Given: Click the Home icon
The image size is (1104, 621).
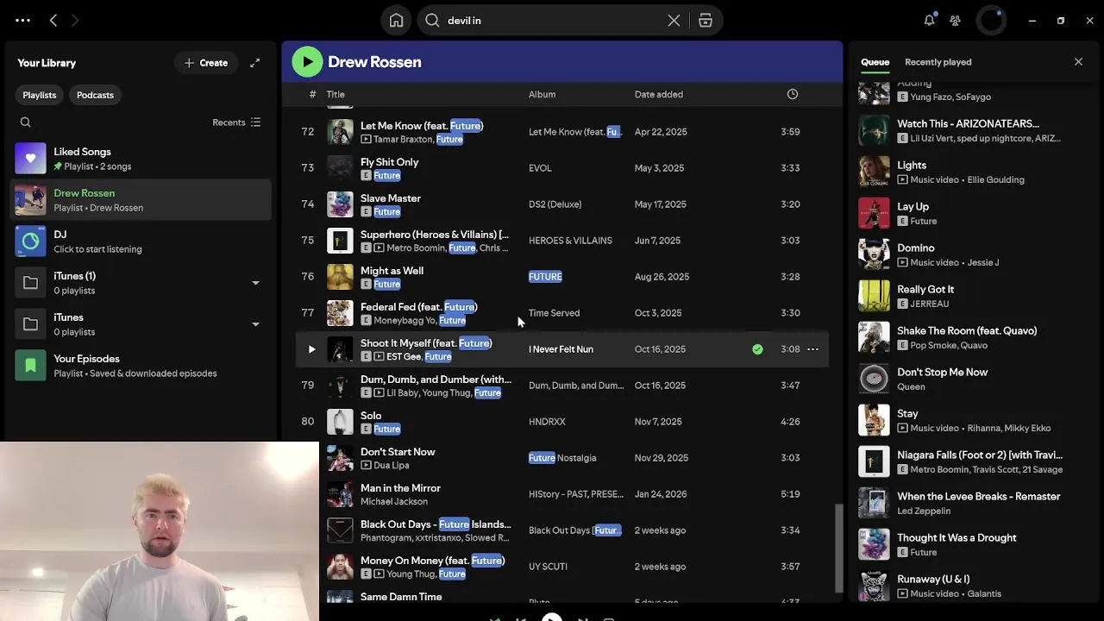Looking at the screenshot, I should 397,20.
